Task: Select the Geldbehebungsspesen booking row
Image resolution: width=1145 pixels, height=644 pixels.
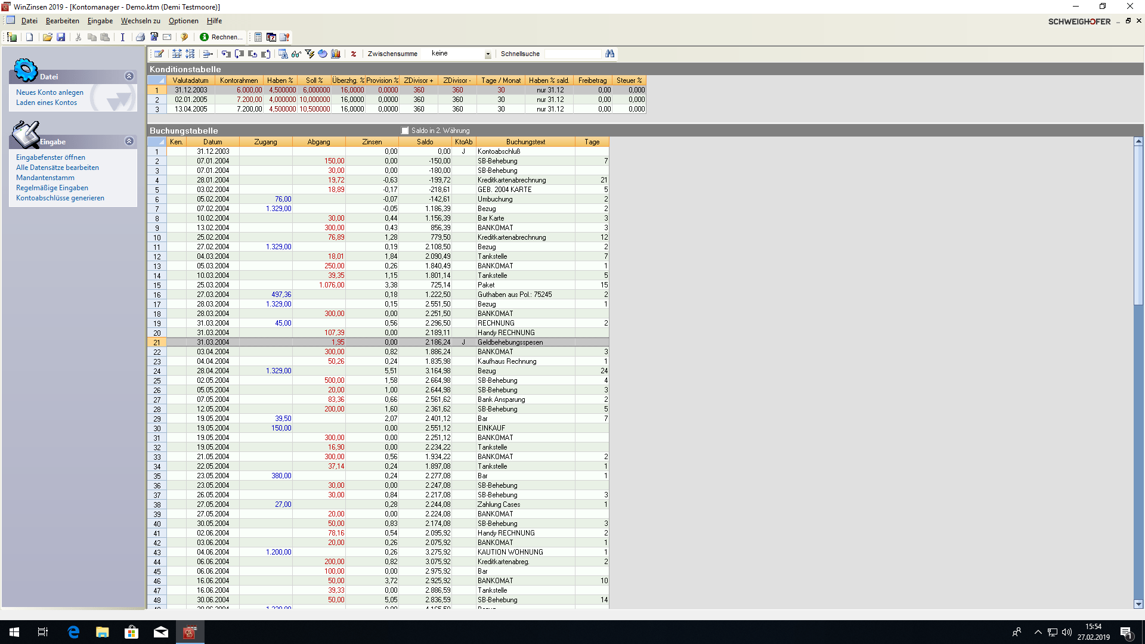Action: (x=378, y=342)
